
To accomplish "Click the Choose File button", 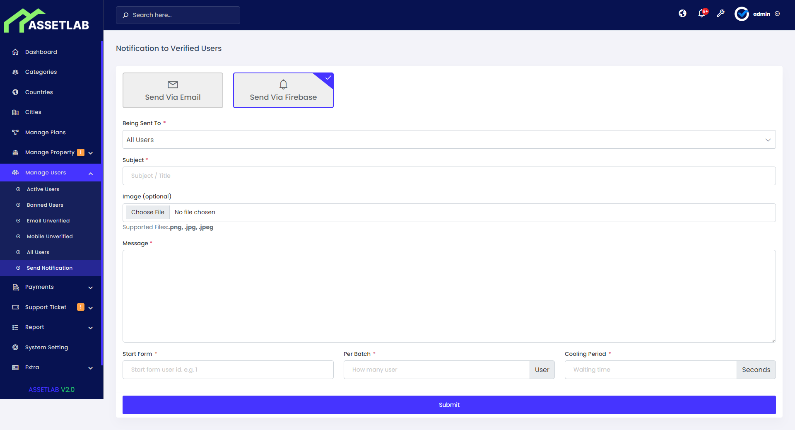I will click(x=147, y=212).
